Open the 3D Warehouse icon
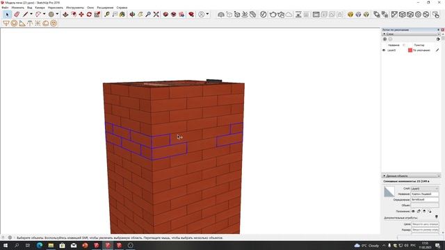445x250 pixels. pyautogui.click(x=165, y=14)
